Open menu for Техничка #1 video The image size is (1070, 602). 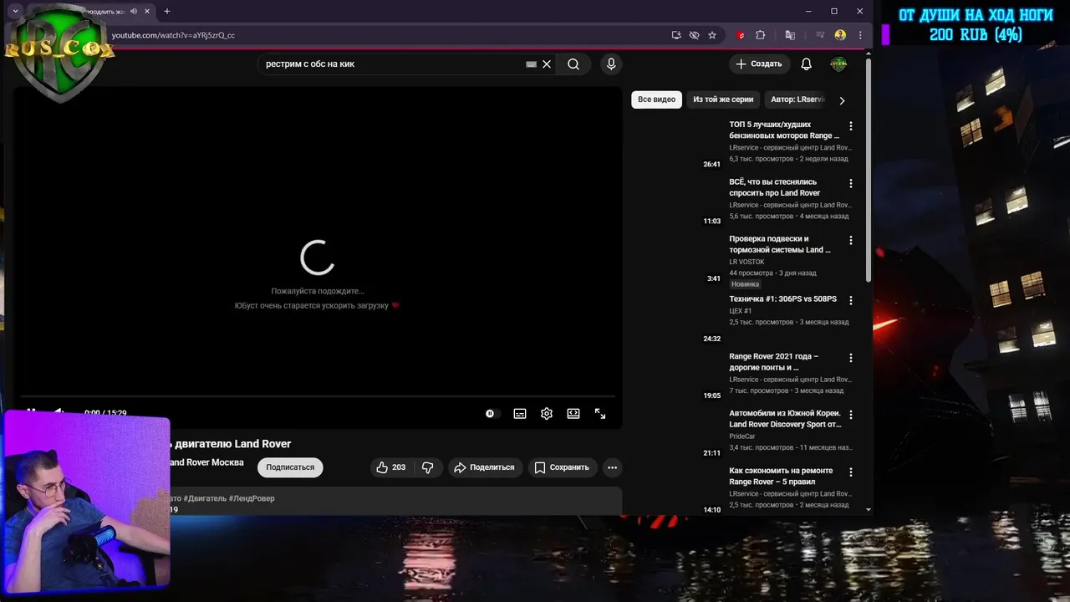click(851, 300)
